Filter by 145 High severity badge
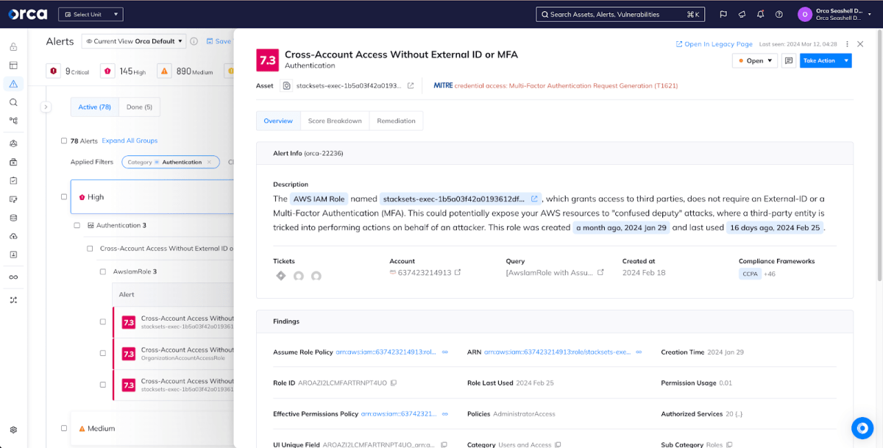The width and height of the screenshot is (883, 448). pos(123,71)
